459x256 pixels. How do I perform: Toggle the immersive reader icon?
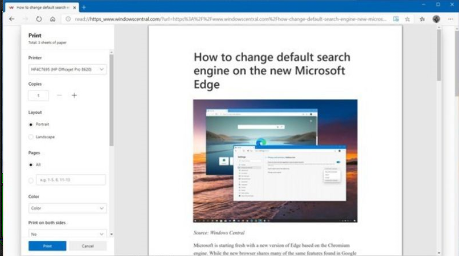(396, 19)
